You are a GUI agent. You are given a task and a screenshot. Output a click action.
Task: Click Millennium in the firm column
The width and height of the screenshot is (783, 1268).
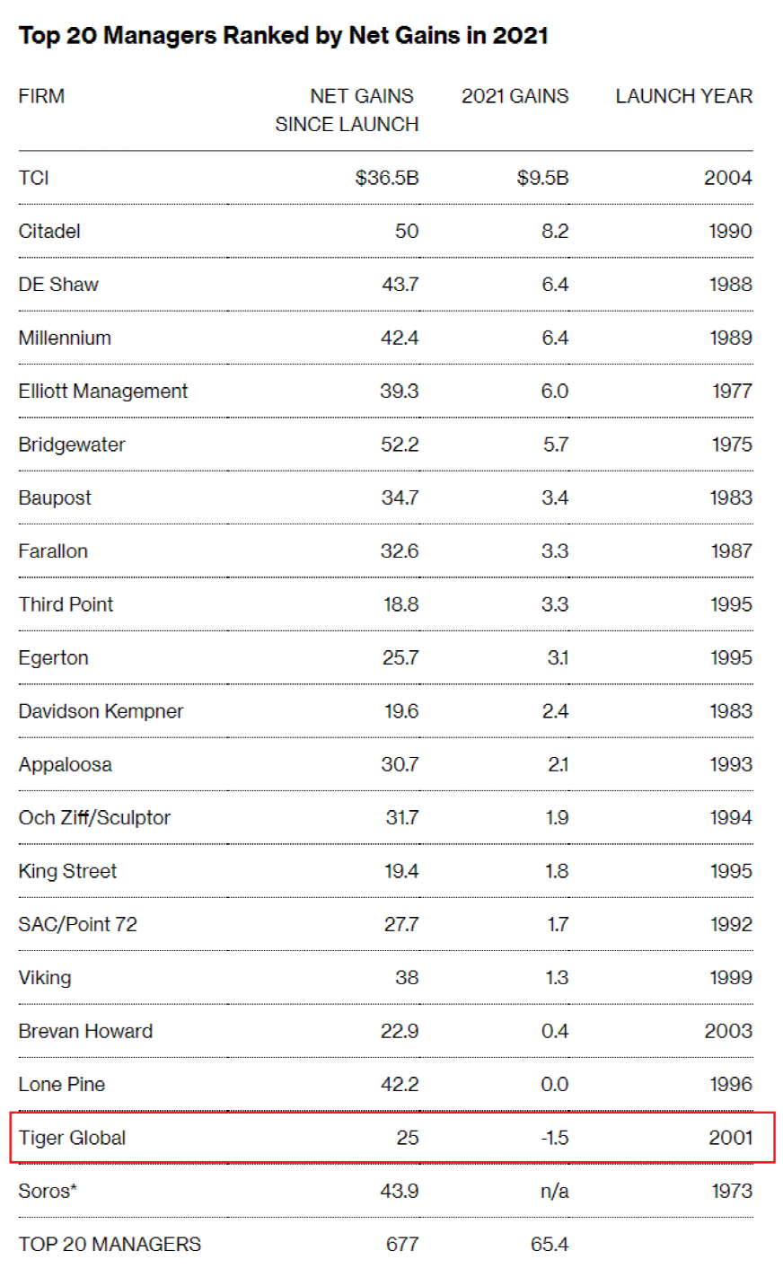[x=65, y=338]
